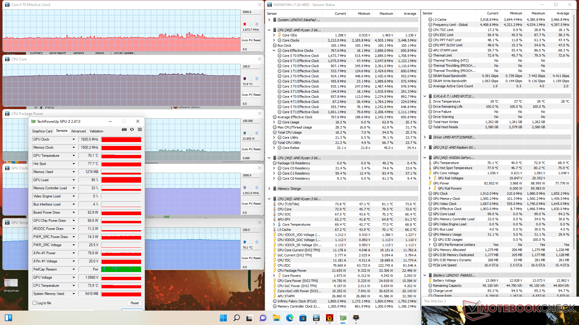Collapse the Core Effective Clocks tree node
Image resolution: width=579 pixels, height=325 pixels.
(274, 51)
